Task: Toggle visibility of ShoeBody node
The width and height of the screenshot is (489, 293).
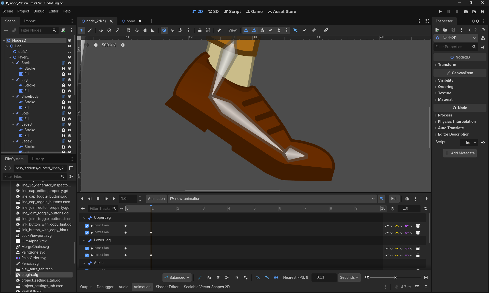Action: (69, 96)
